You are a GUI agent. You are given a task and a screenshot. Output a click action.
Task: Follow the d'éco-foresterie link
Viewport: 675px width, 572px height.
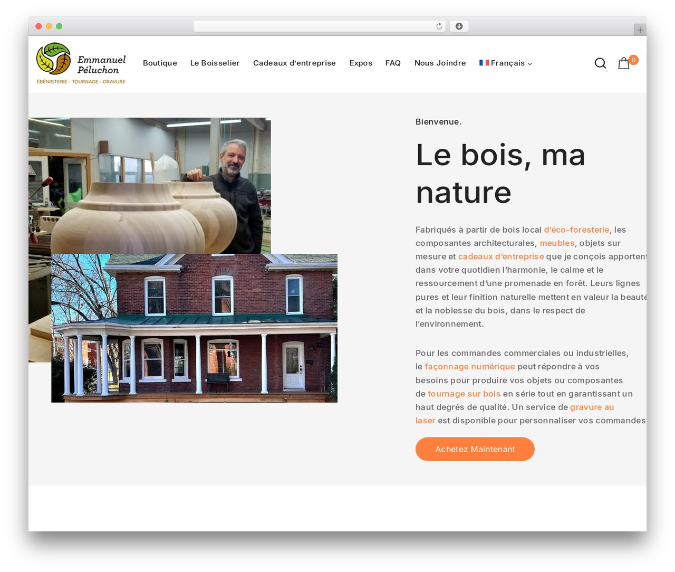pos(576,230)
